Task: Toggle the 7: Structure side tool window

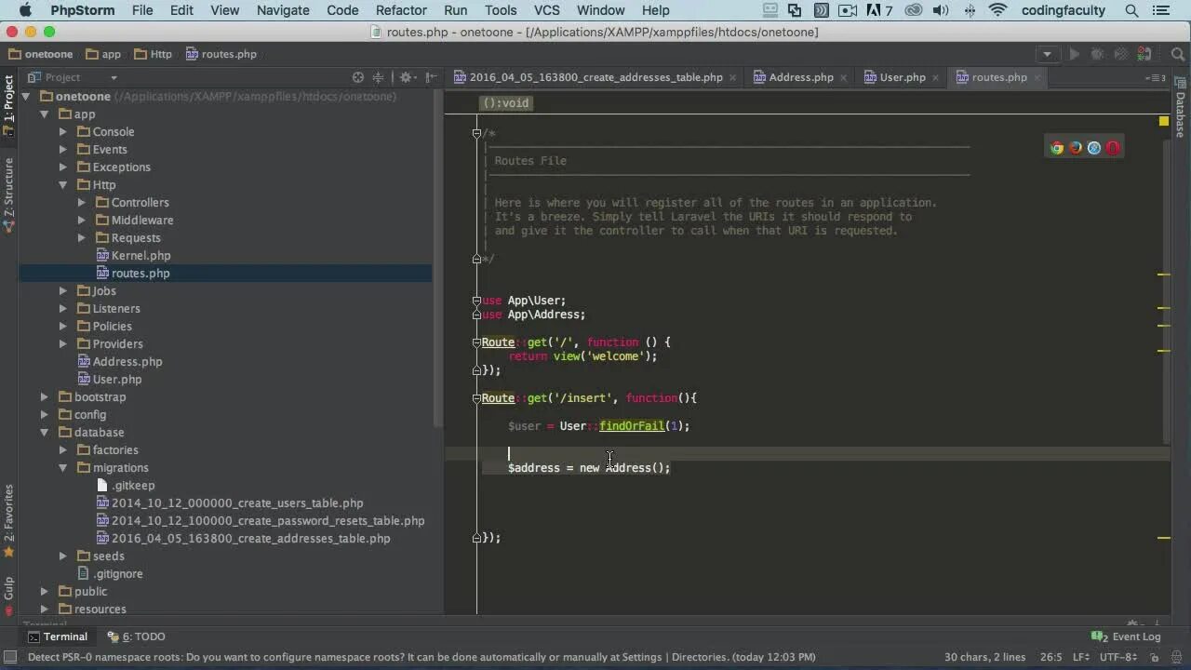Action: click(x=8, y=193)
